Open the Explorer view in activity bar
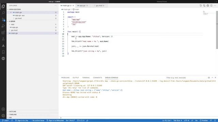The image size is (218, 122). click(3, 6)
